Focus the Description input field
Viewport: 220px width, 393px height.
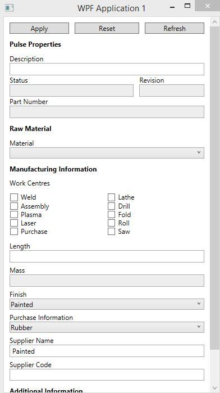click(107, 69)
